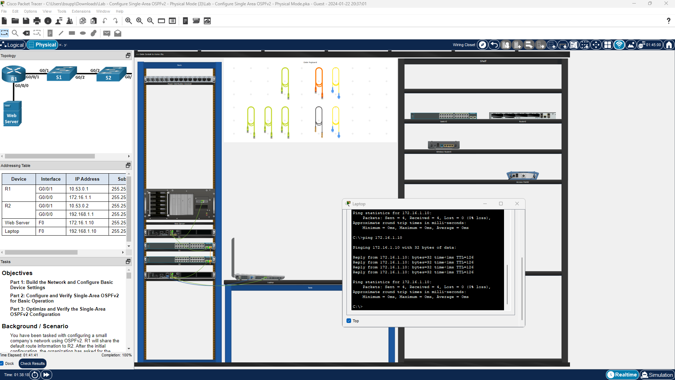Undock the Topology panel
Viewport: 675px width, 380px height.
128,56
